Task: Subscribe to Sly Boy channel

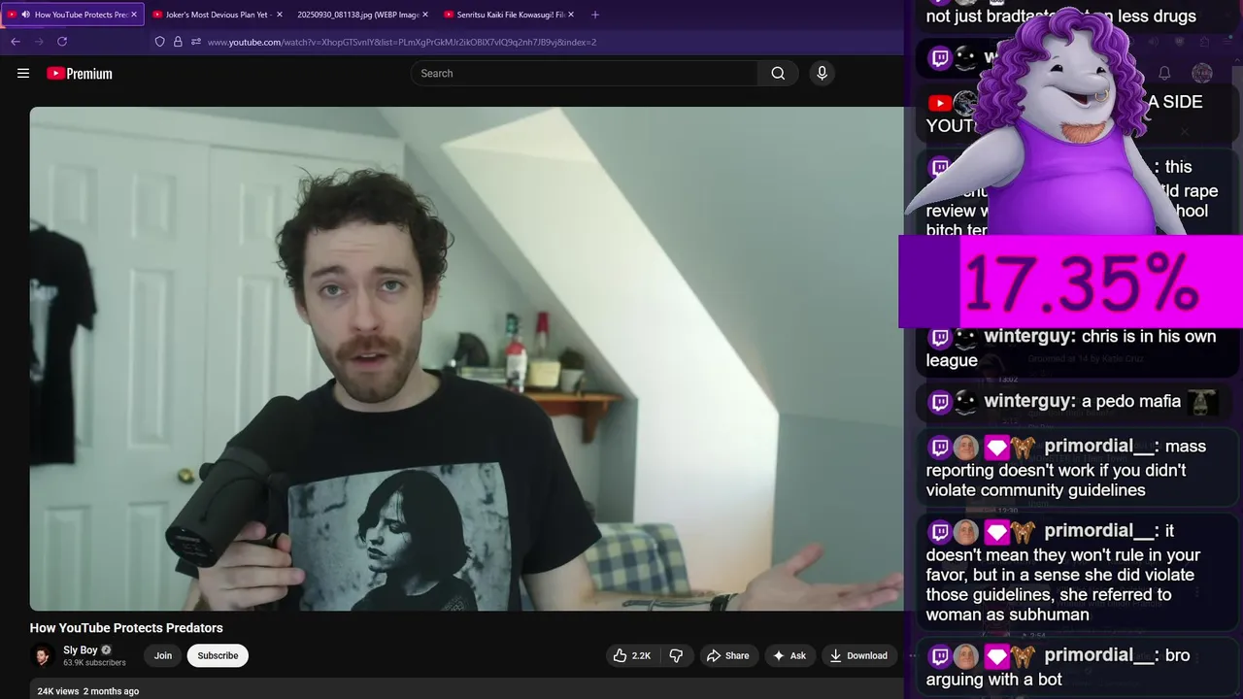Action: (218, 655)
